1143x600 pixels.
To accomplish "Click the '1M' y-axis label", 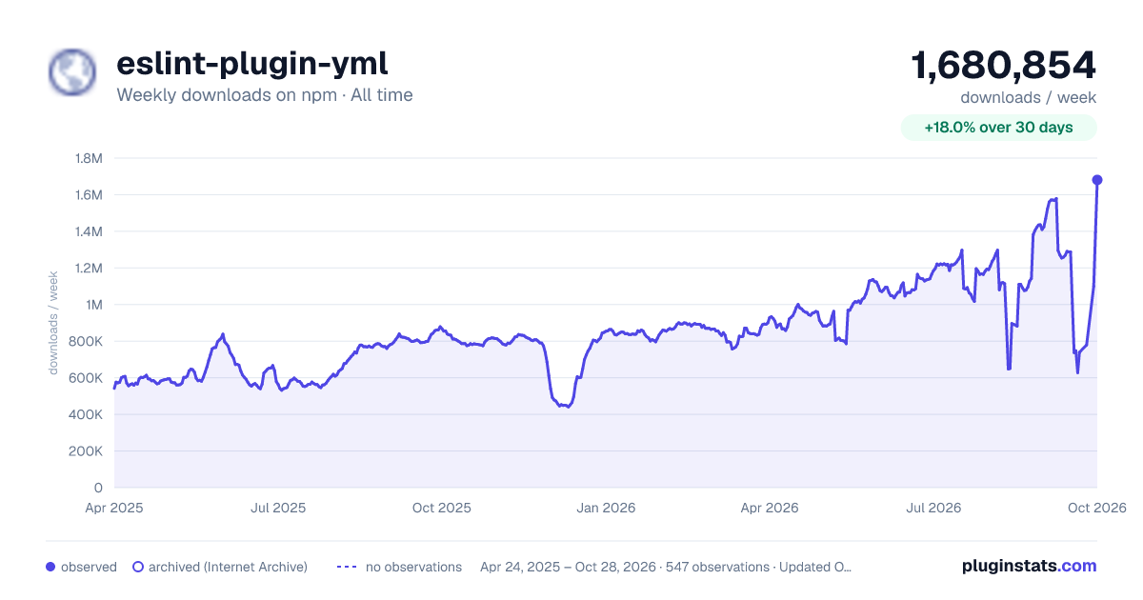I will click(92, 305).
